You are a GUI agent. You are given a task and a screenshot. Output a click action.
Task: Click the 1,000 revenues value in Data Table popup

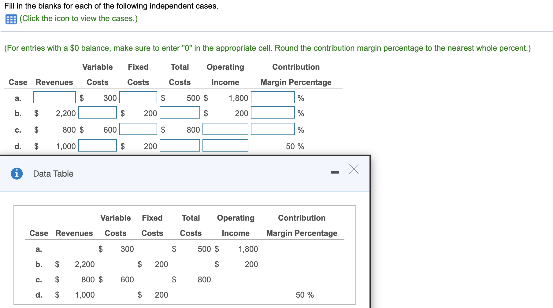point(85,295)
